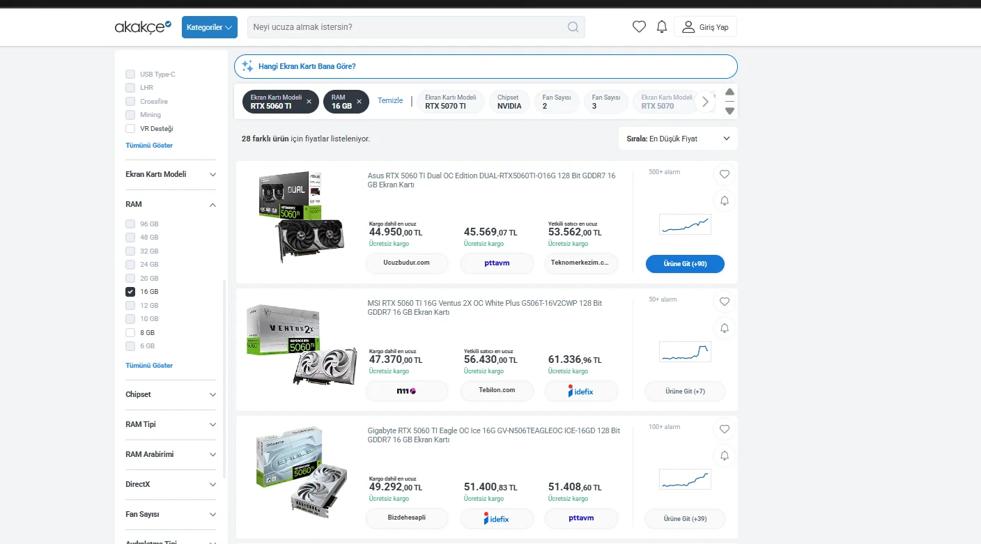The image size is (981, 544).
Task: Open the Kategoriler dropdown
Action: coord(210,27)
